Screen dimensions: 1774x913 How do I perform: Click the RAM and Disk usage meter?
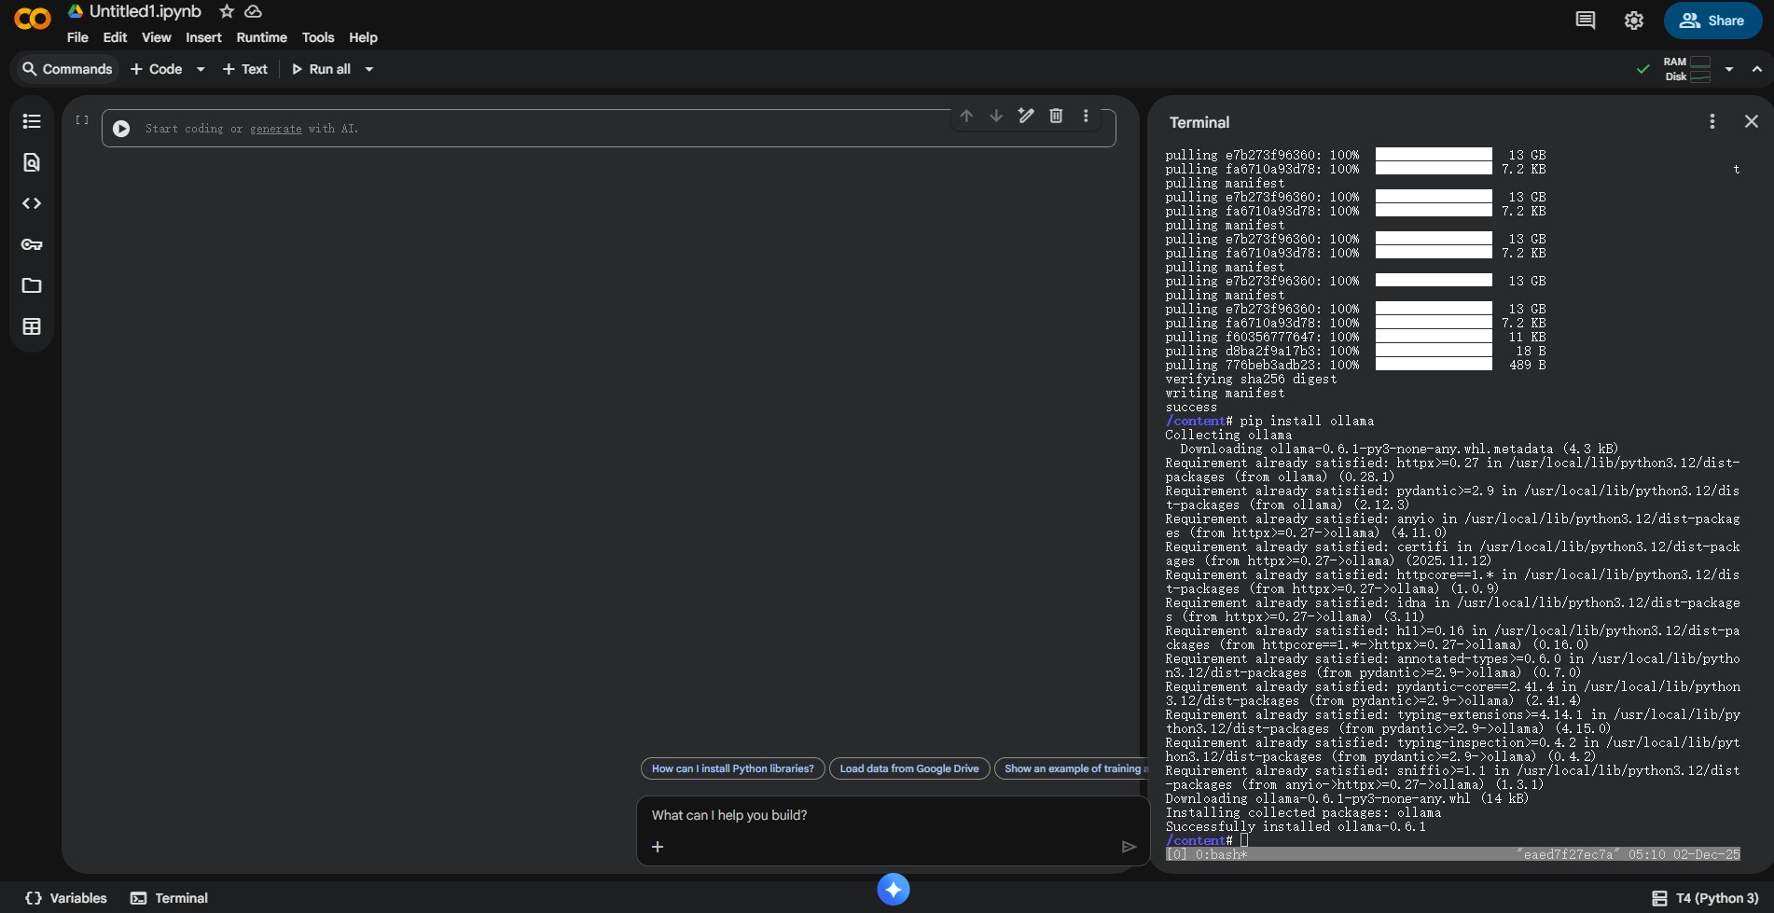(1686, 69)
